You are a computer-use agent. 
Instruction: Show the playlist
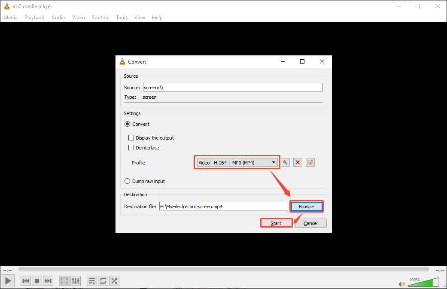click(91, 280)
